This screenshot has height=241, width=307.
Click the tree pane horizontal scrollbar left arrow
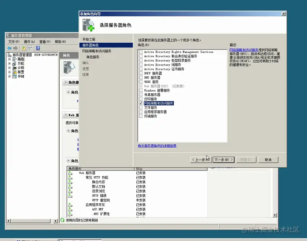pyautogui.click(x=8, y=221)
